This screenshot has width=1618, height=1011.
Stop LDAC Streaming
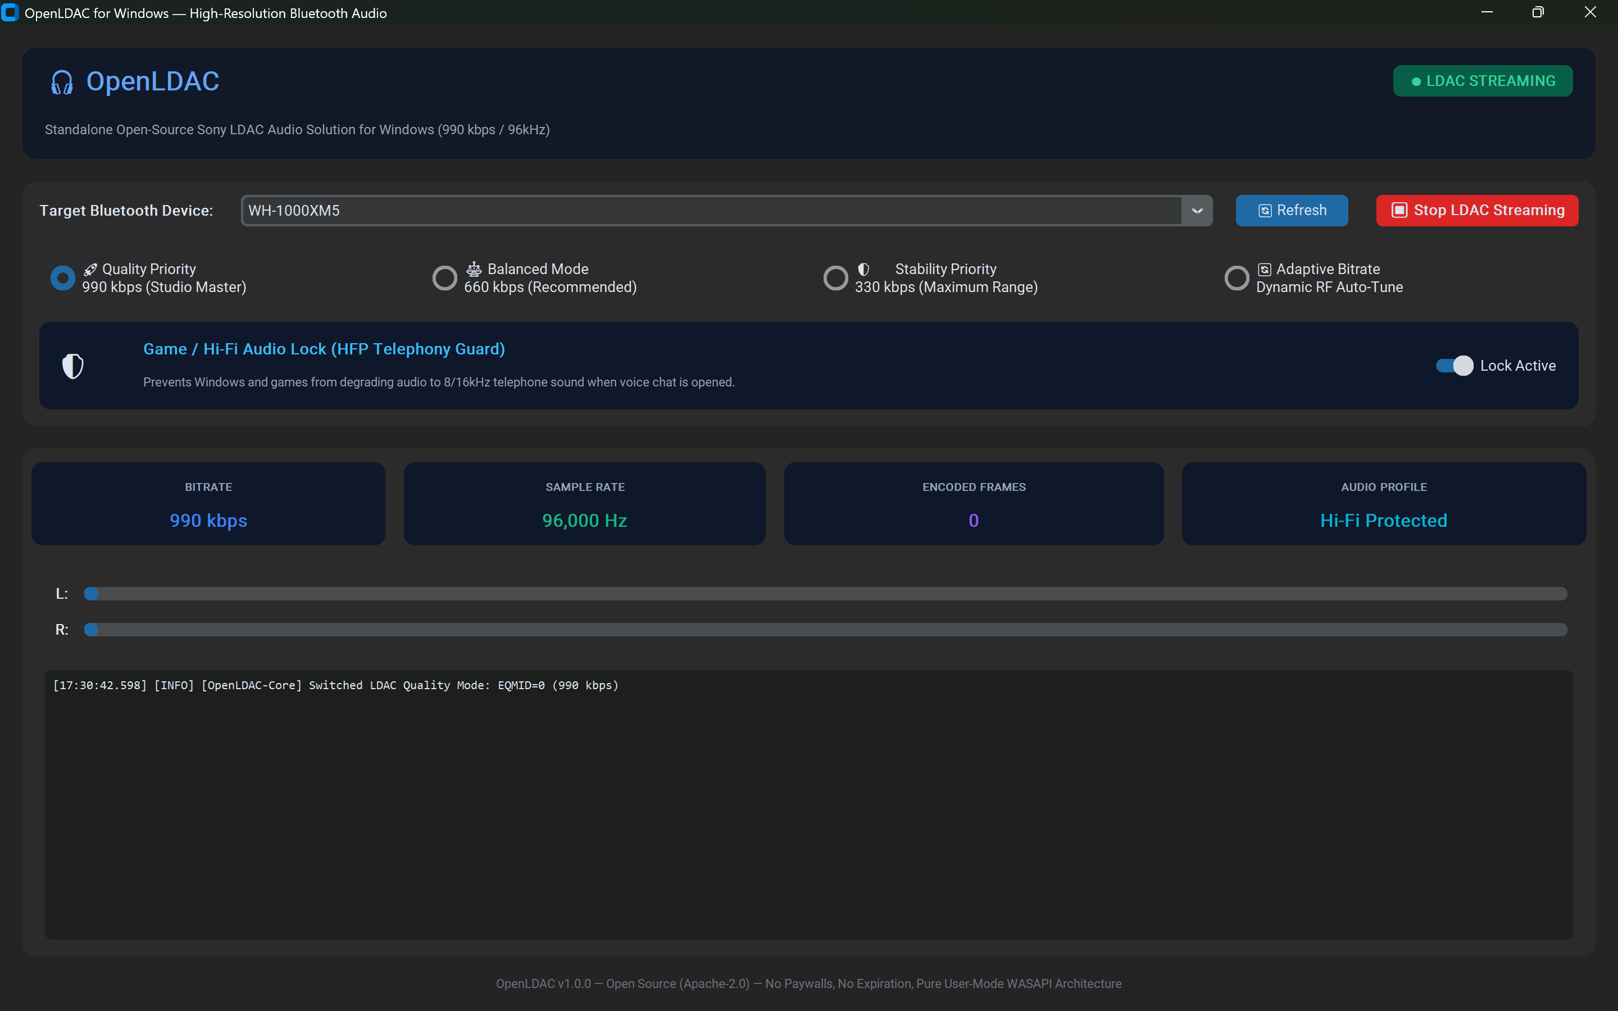click(x=1477, y=211)
